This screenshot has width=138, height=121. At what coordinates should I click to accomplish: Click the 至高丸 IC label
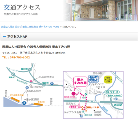71,104
